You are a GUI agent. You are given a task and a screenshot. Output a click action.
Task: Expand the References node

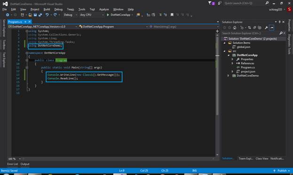[232, 63]
